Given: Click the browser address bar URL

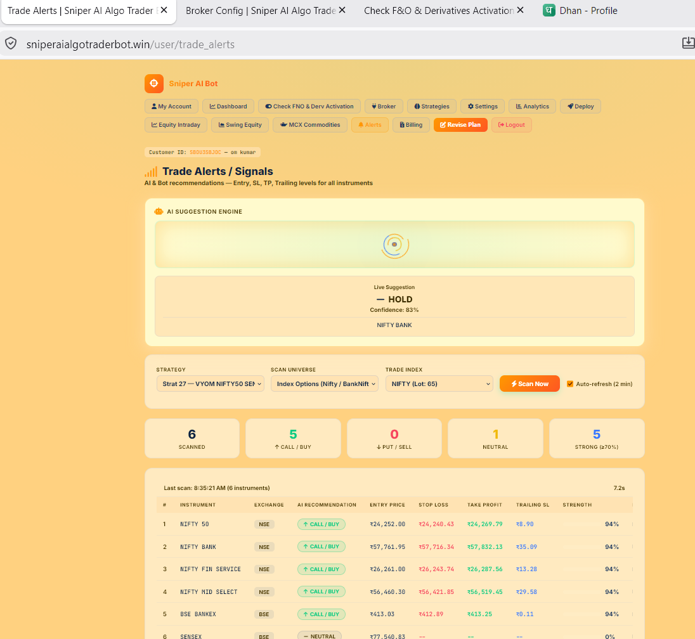Looking at the screenshot, I should (x=131, y=44).
